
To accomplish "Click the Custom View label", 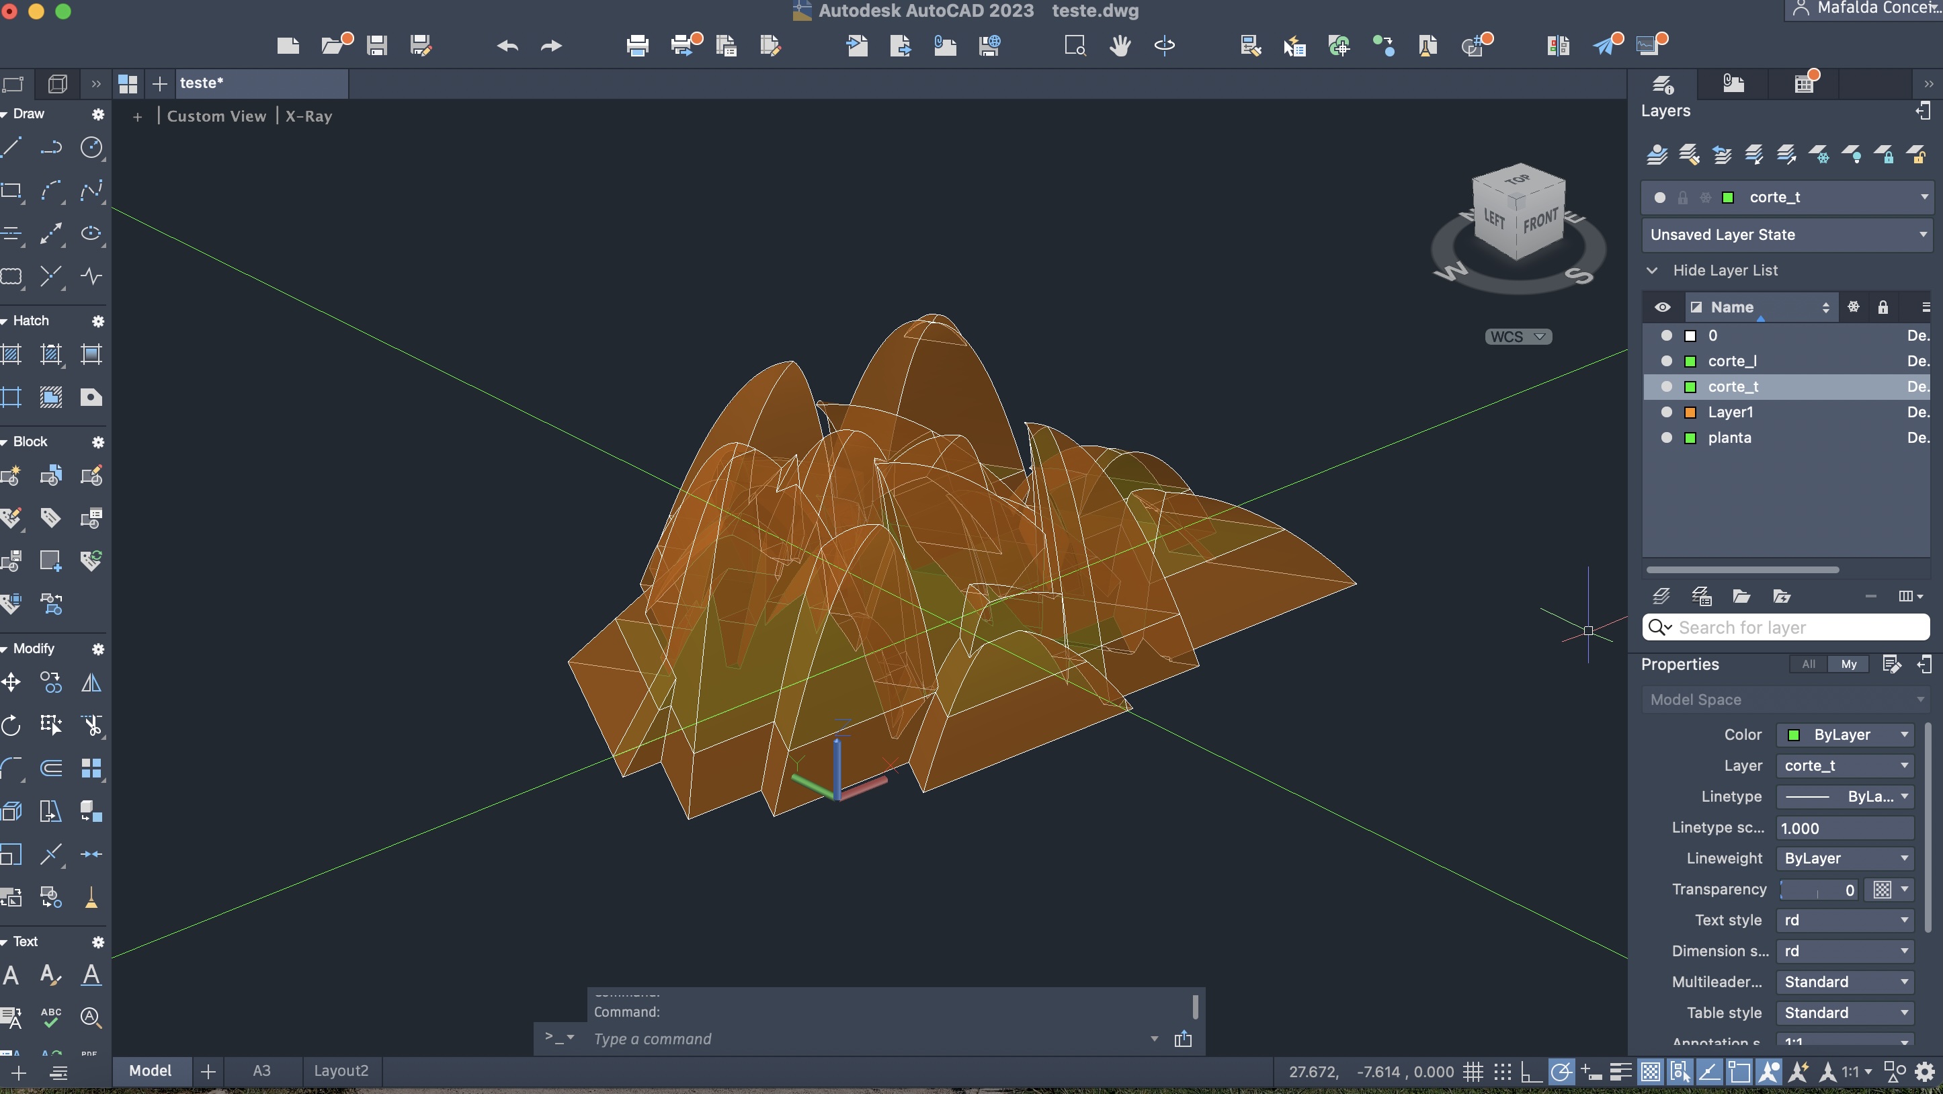I will pos(216,116).
